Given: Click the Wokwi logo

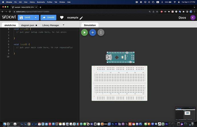Looking at the screenshot, I should coord(8,17).
